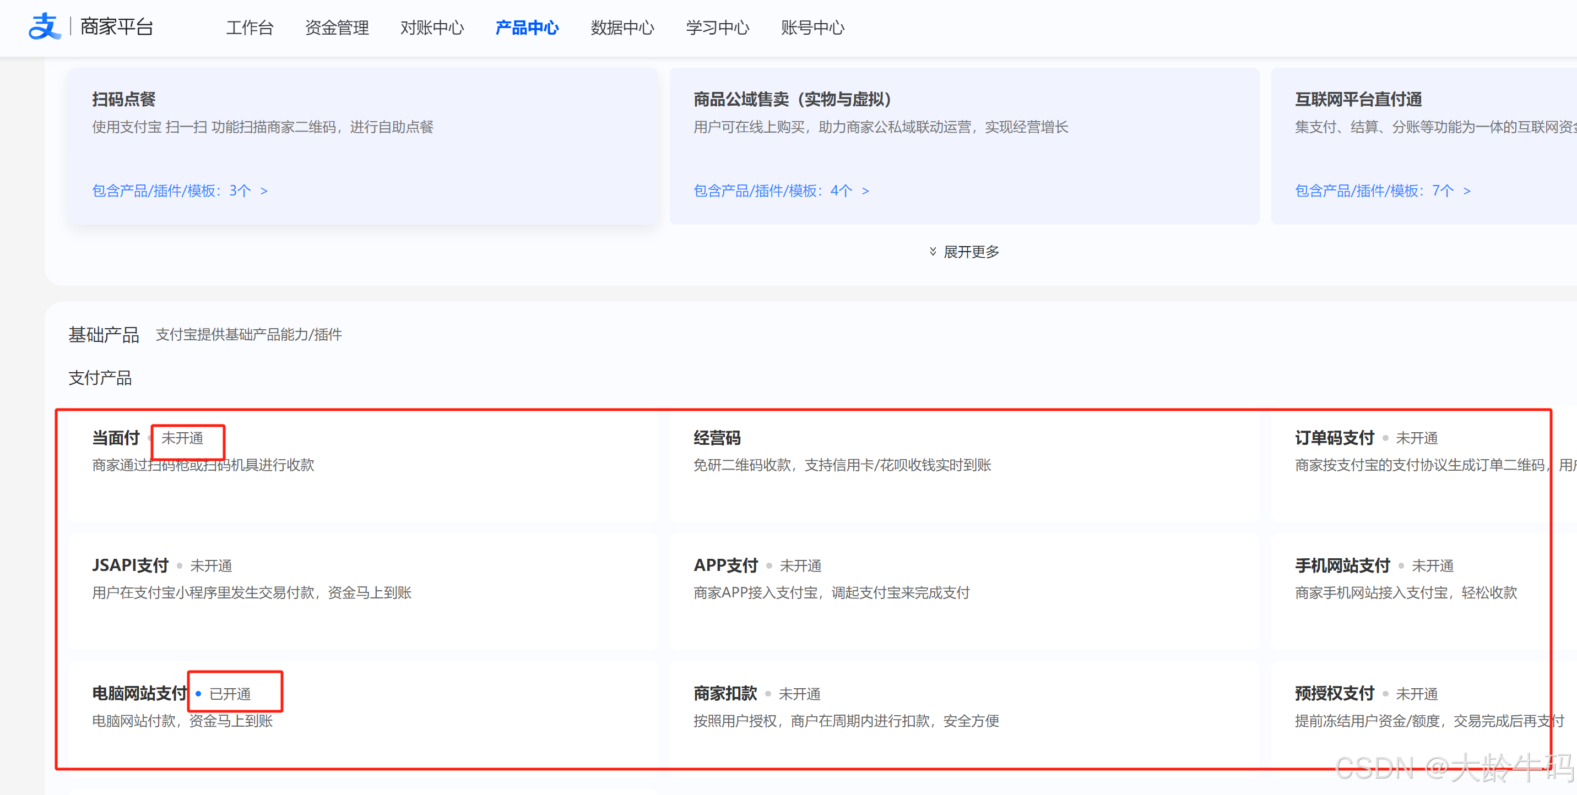
Task: Open the 预授权支付 product card
Action: point(1424,719)
